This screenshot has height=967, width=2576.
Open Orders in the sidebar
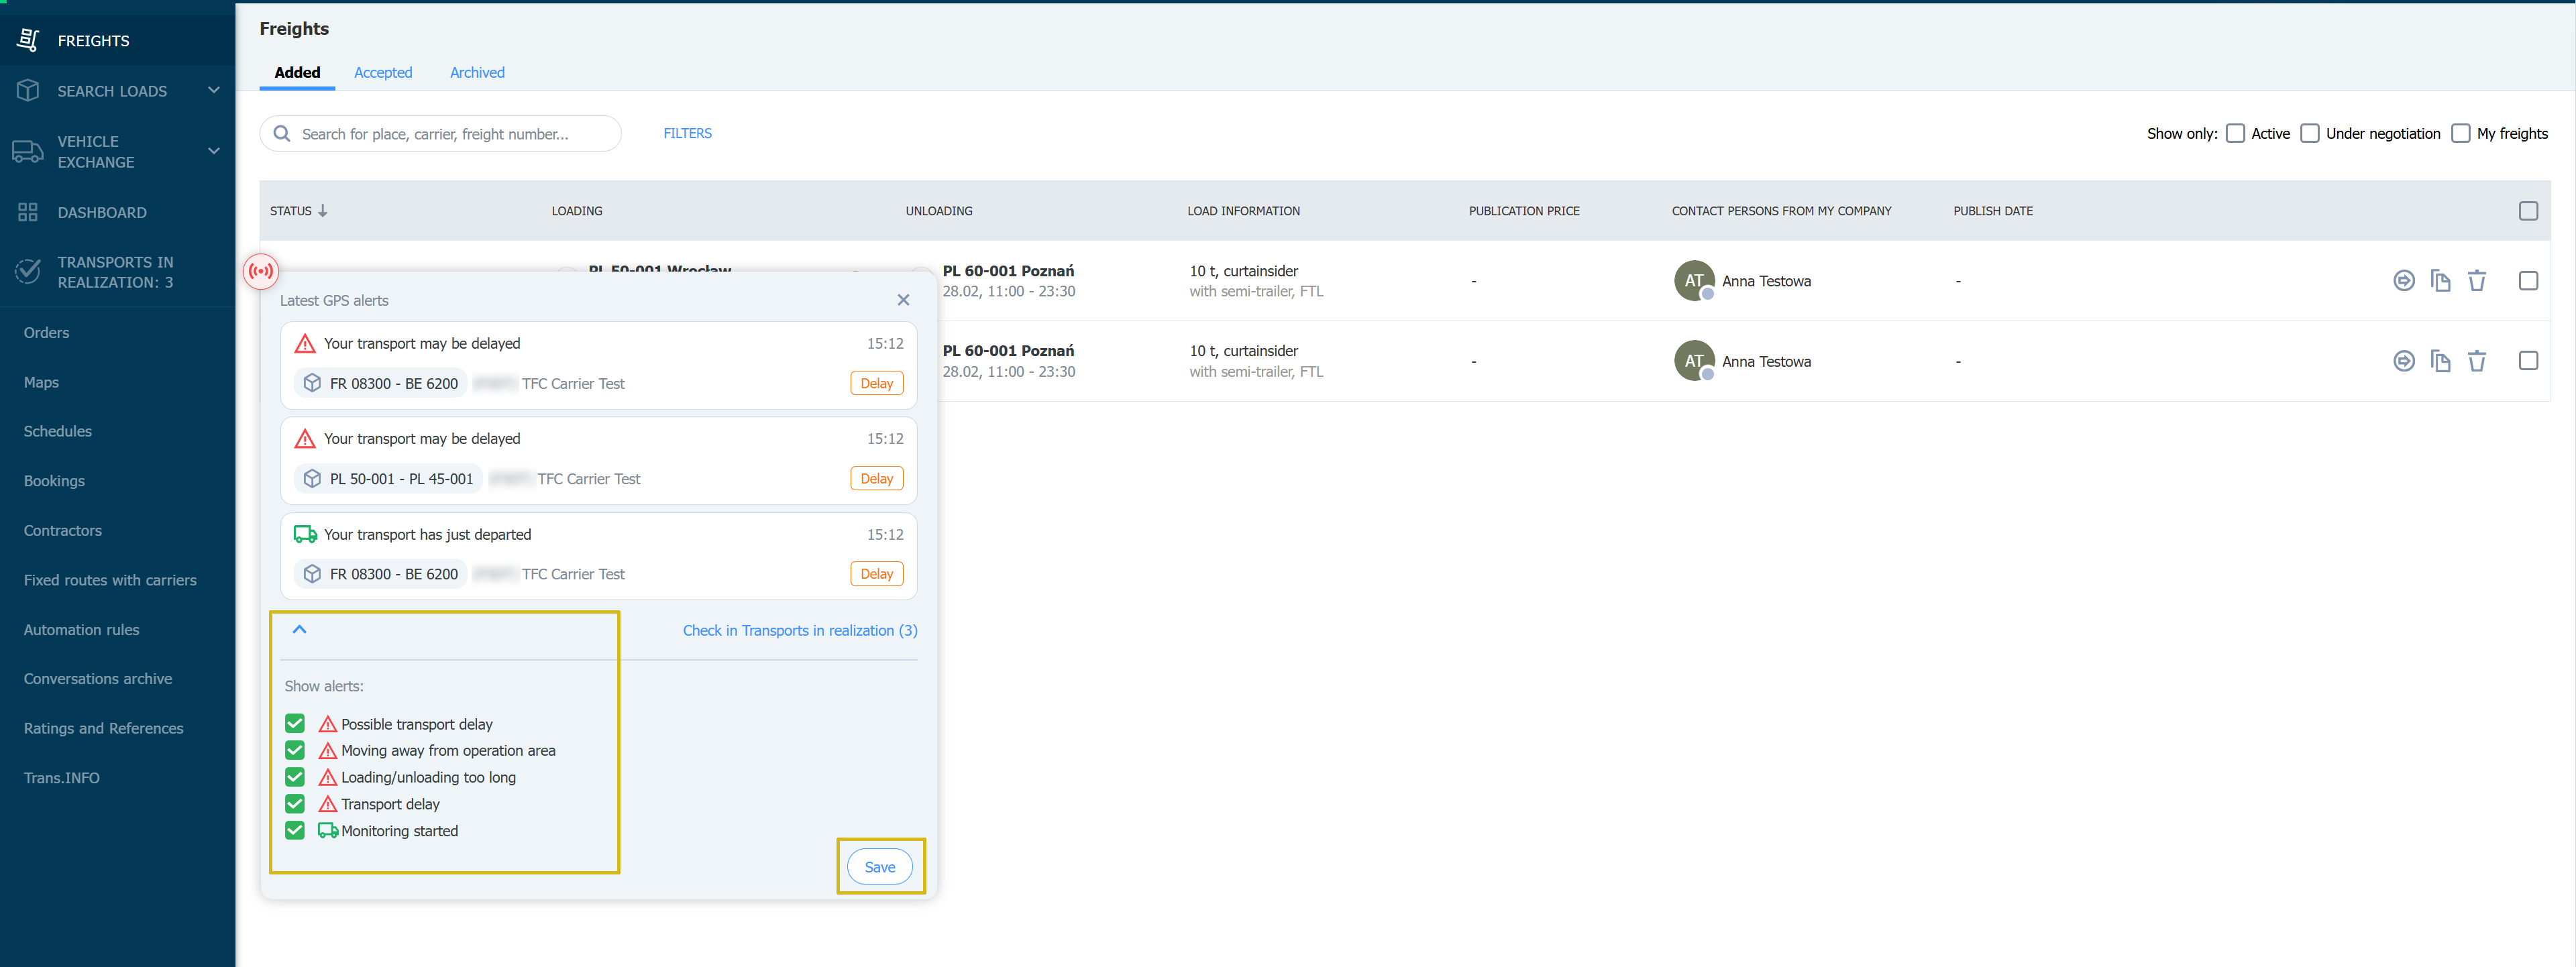46,332
